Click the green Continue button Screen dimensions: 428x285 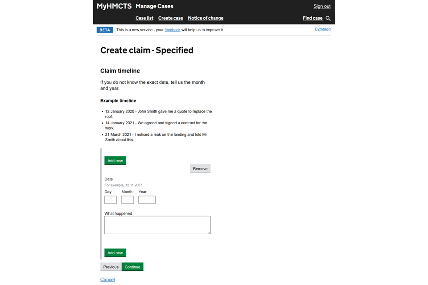(132, 267)
